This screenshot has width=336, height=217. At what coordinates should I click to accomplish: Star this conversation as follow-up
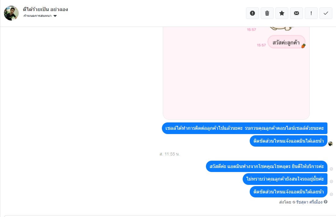coord(282,13)
